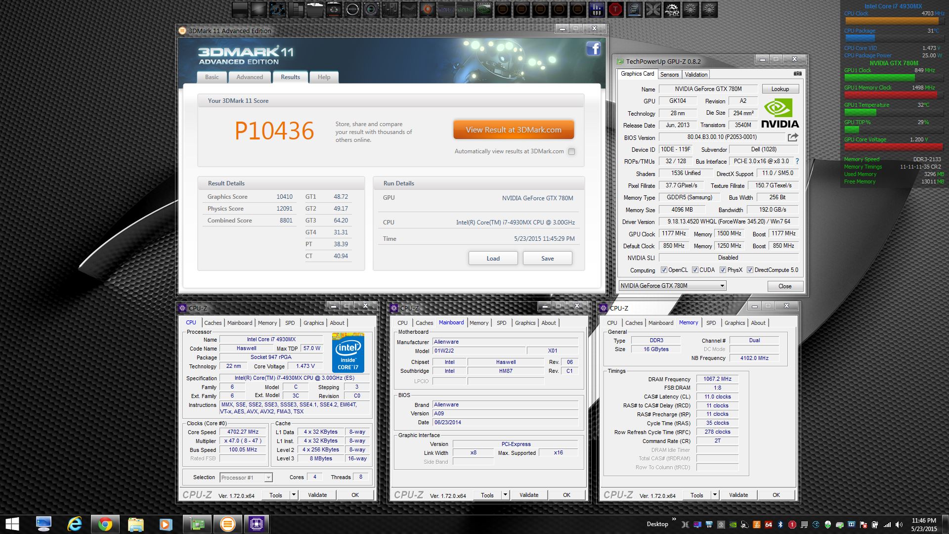Click the Lookup button in GPU-Z
The image size is (949, 534).
point(780,89)
